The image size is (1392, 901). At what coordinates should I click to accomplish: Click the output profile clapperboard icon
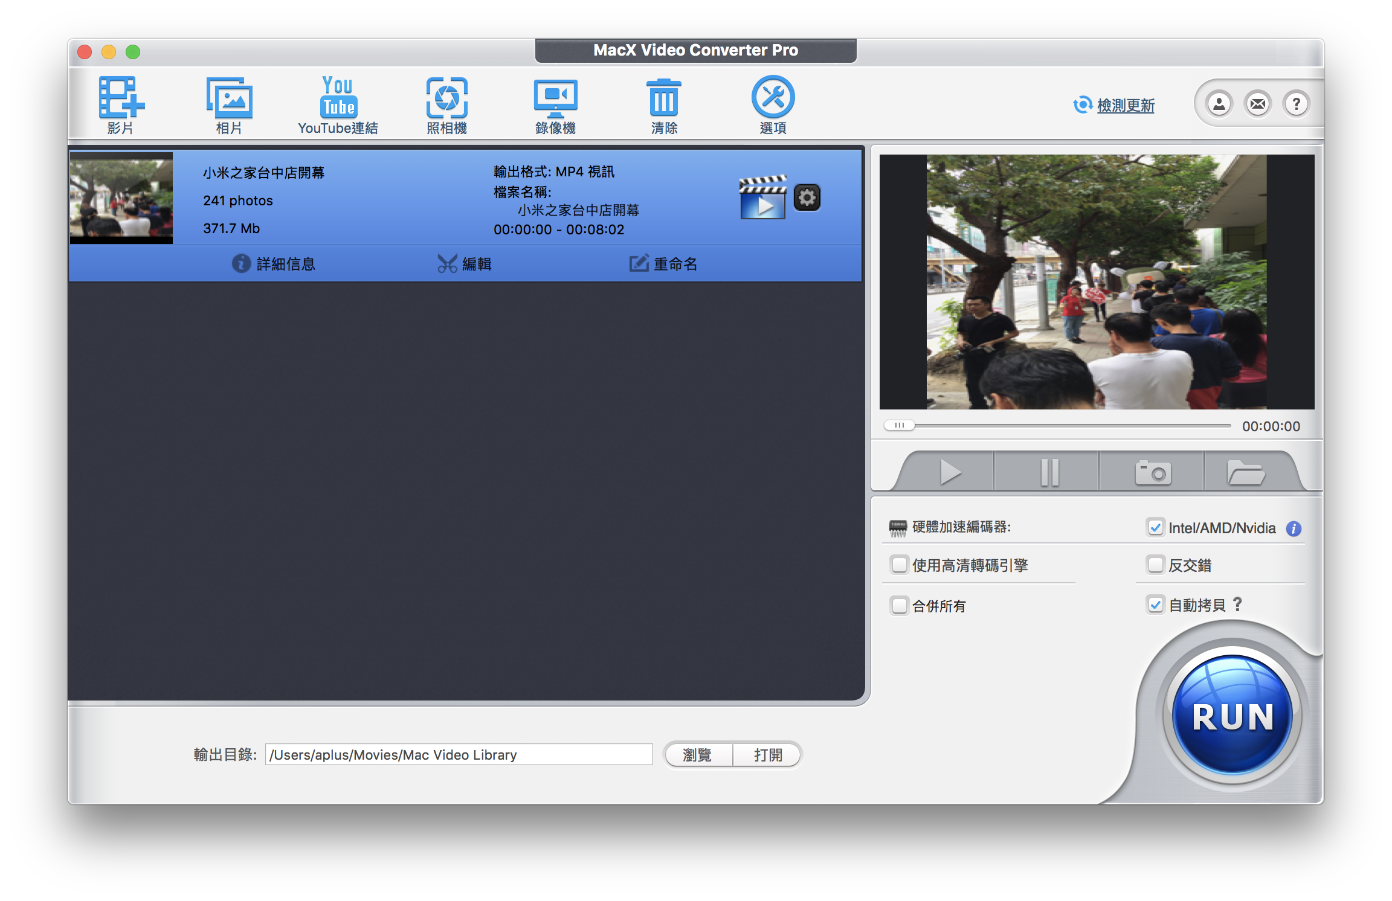point(762,197)
